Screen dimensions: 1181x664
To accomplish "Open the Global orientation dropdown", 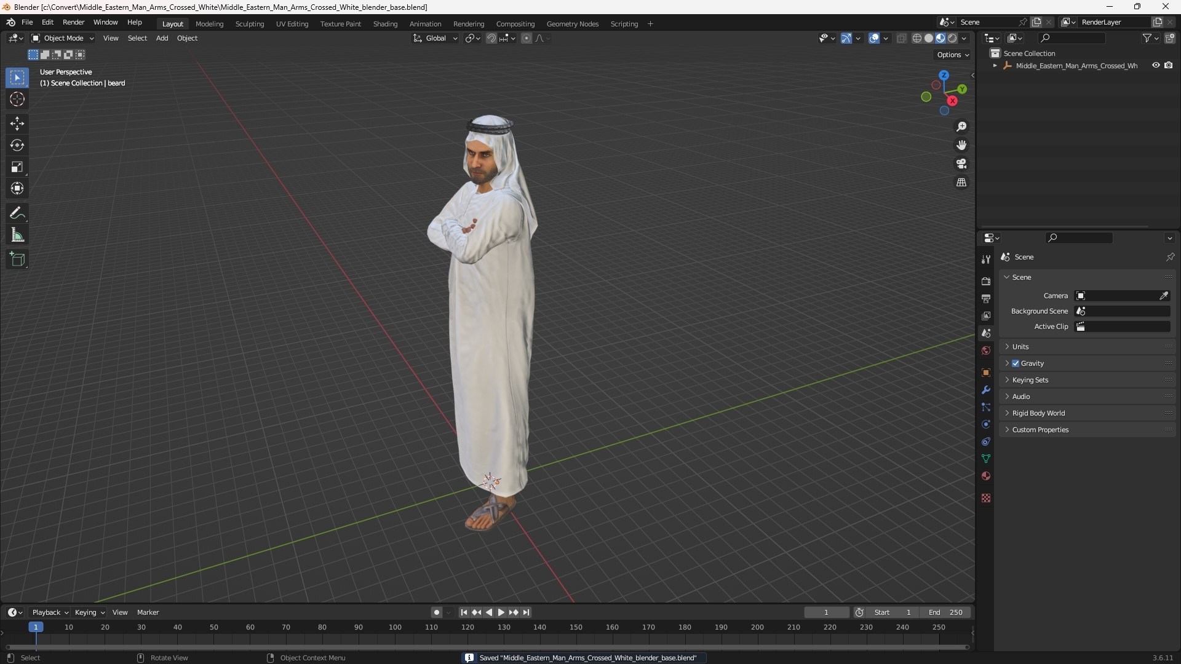I will [x=435, y=38].
